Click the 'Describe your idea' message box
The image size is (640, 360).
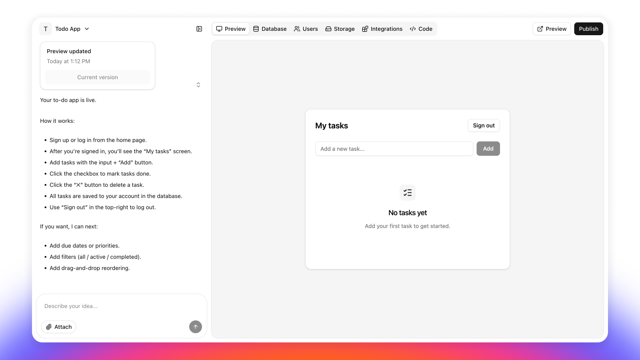(121, 306)
